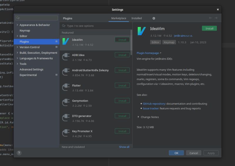Screen dimensions: 235x166
Task: Click the ADB Idea plug icon
Action: (66, 57)
